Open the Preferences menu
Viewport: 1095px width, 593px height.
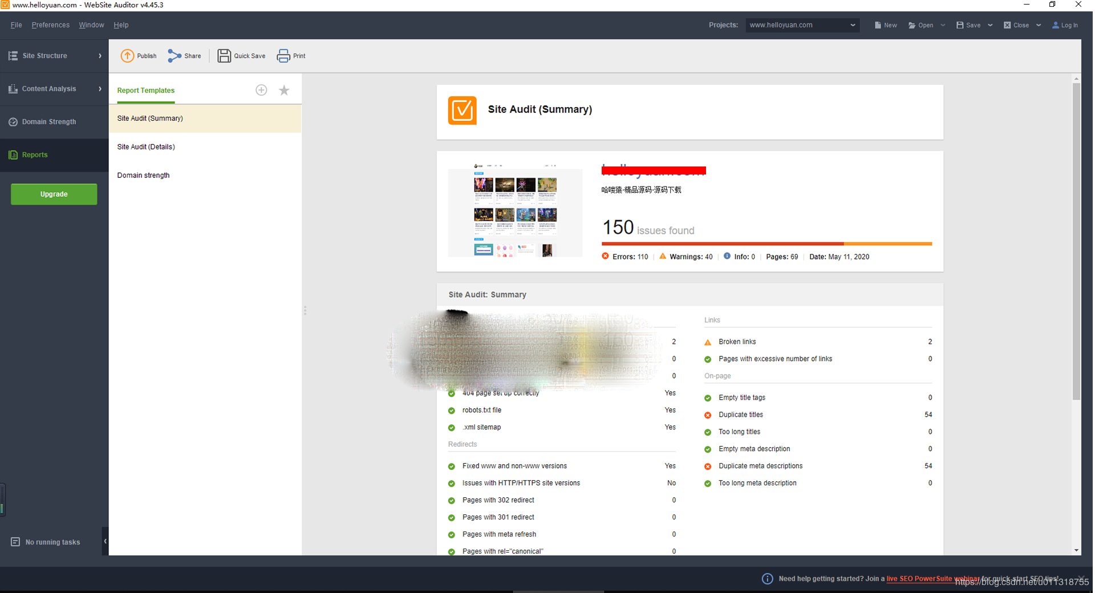click(50, 25)
